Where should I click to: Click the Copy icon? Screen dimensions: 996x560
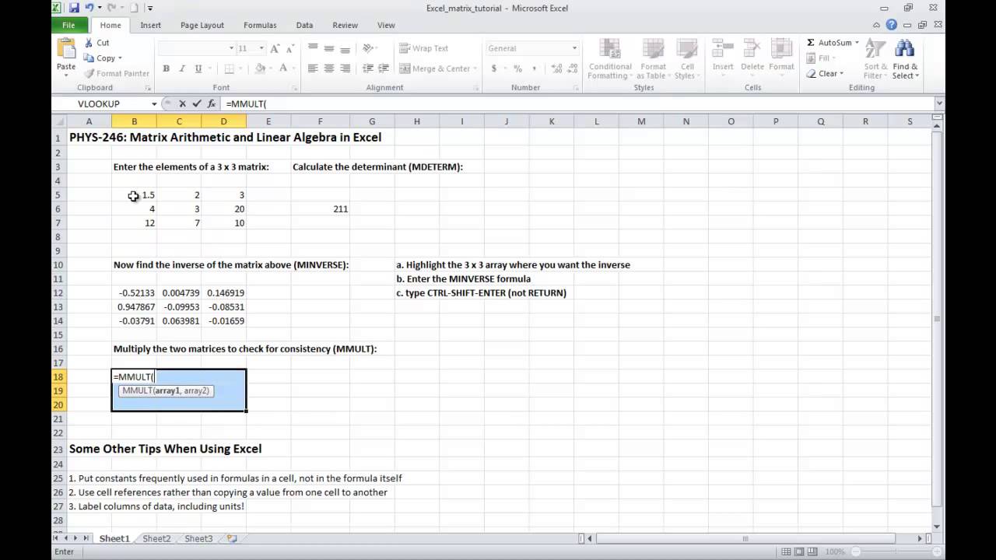click(x=89, y=58)
